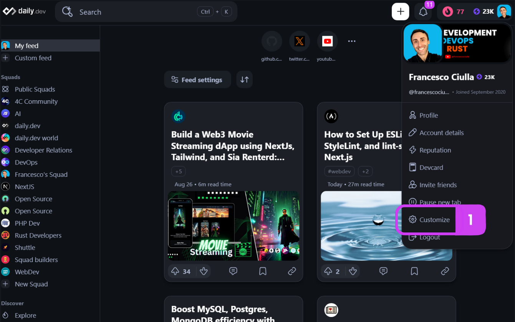
Task: Open the 4C Community squad
Action: pos(50,101)
